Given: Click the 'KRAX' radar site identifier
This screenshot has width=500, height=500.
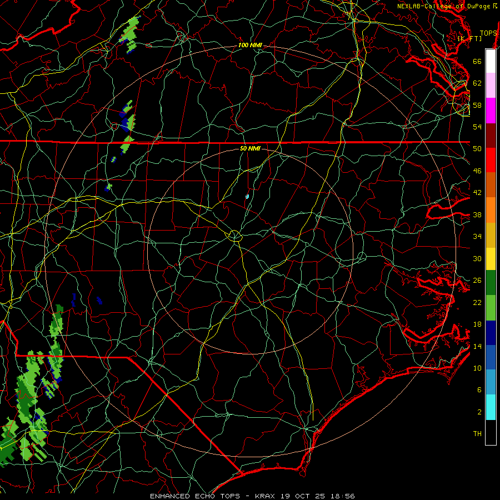Looking at the screenshot, I should 266,496.
